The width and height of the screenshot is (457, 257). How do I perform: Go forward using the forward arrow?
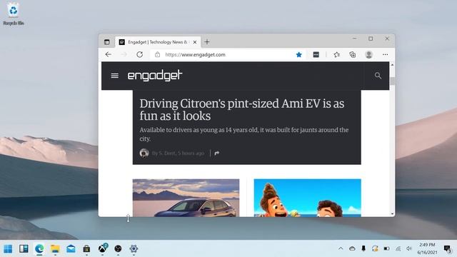pyautogui.click(x=124, y=54)
